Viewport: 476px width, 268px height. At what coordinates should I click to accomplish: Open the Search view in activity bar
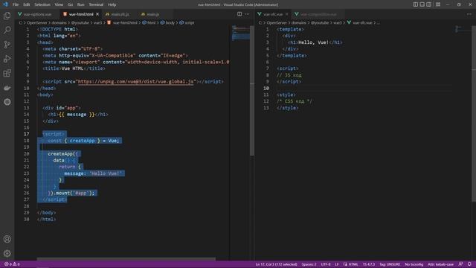coord(7,30)
